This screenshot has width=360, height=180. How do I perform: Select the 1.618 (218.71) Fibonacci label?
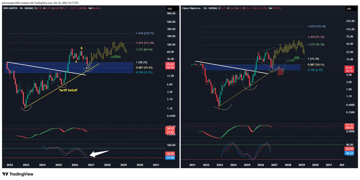(144, 33)
